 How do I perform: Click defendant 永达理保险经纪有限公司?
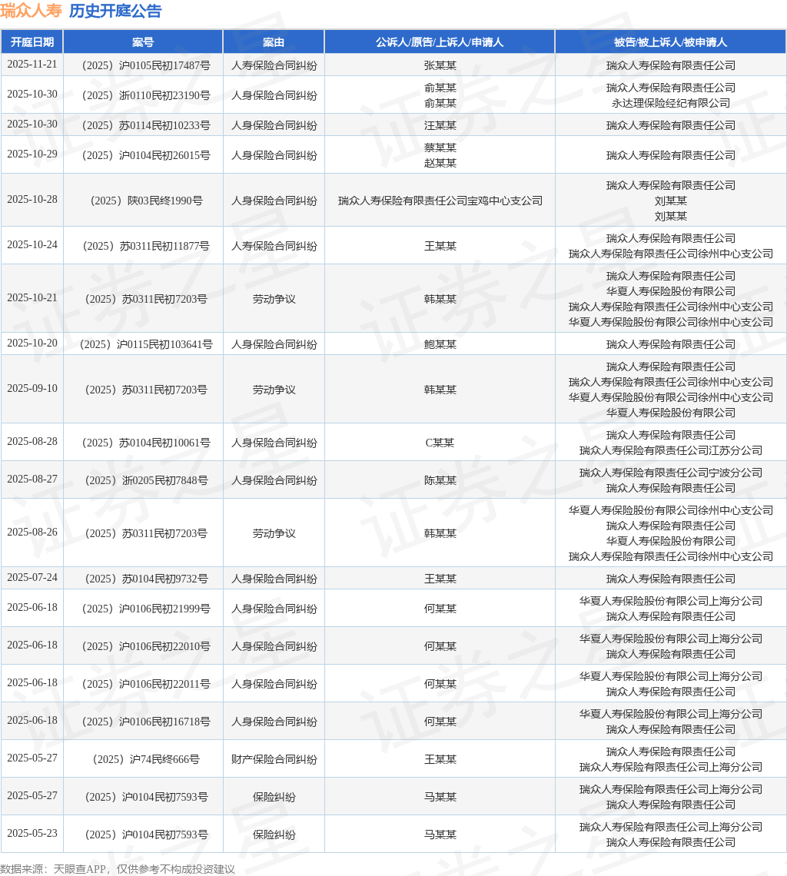671,104
